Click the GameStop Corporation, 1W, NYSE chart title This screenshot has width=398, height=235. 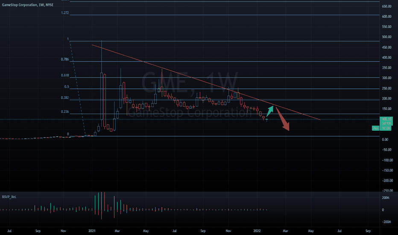coord(28,5)
